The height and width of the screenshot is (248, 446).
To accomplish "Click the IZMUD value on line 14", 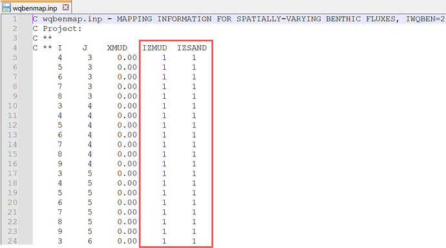I will (x=164, y=145).
